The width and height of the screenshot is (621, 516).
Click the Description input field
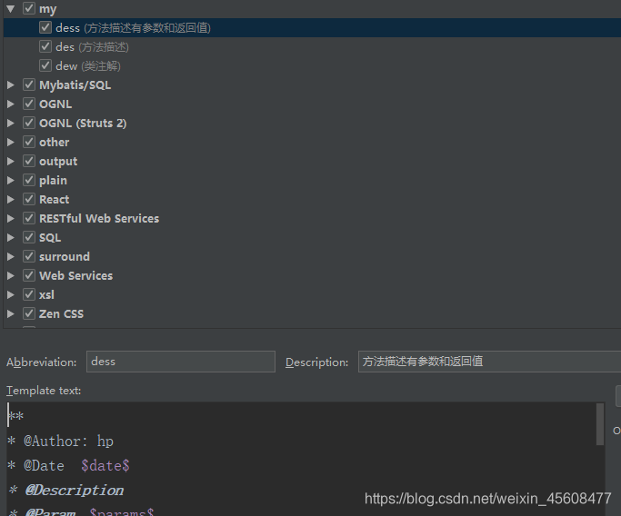click(489, 362)
